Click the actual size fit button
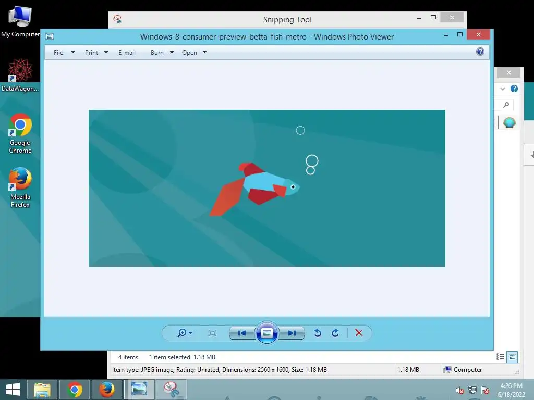The width and height of the screenshot is (534, 400). (212, 333)
